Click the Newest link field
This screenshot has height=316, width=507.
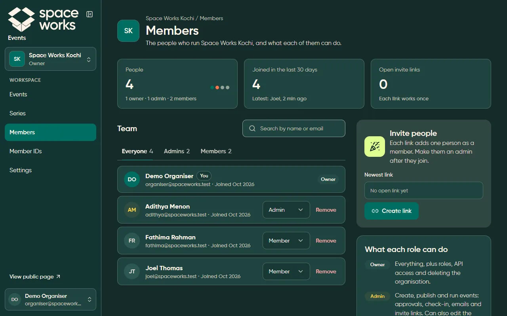[424, 190]
